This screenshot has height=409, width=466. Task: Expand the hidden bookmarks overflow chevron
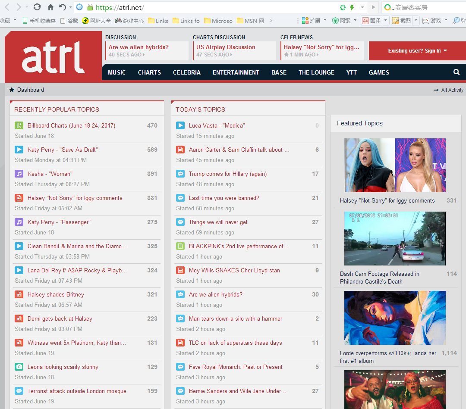pos(271,20)
